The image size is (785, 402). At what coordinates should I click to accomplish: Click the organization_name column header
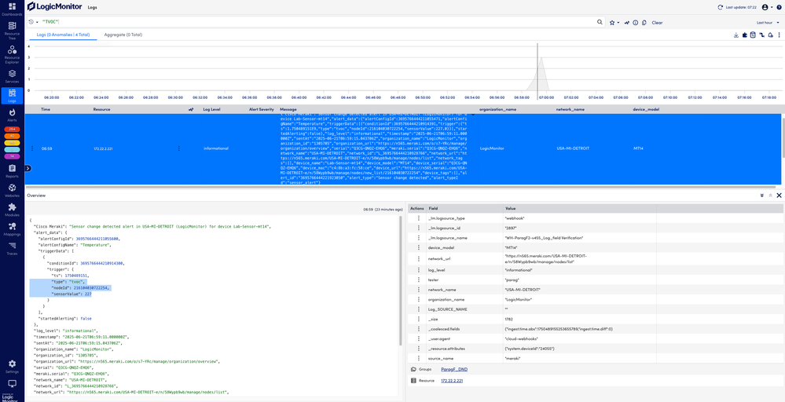[x=496, y=109]
